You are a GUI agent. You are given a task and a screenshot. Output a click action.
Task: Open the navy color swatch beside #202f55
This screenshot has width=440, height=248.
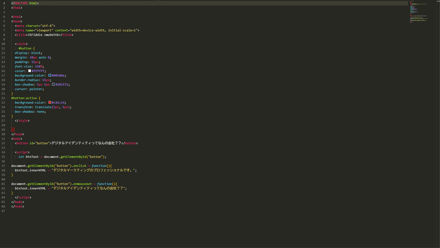[x=53, y=84]
